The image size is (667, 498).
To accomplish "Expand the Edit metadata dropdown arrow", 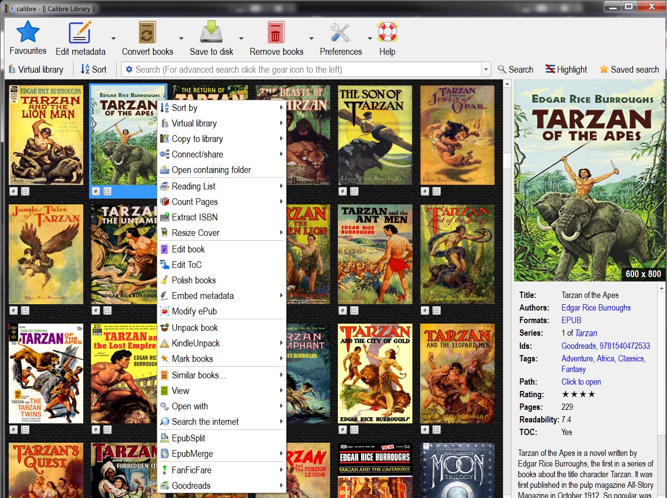I will [x=113, y=38].
